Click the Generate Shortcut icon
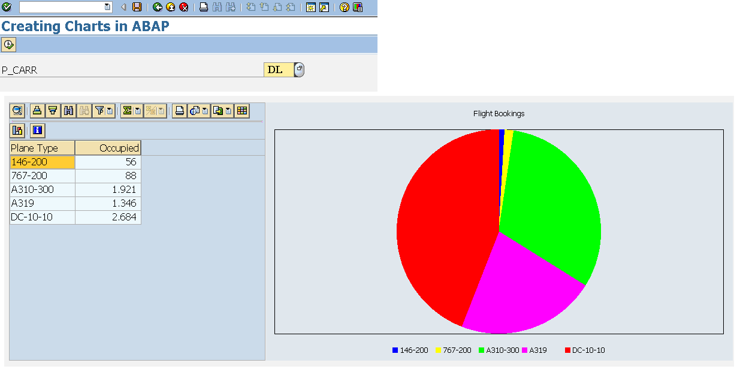This screenshot has width=737, height=369. 324,7
